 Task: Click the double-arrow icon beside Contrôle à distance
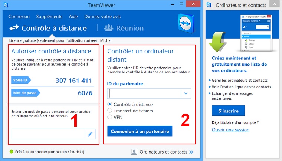tap(14, 28)
